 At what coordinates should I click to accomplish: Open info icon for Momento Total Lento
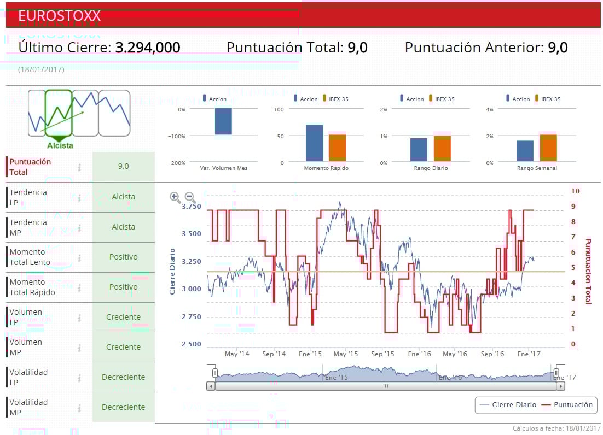click(79, 257)
